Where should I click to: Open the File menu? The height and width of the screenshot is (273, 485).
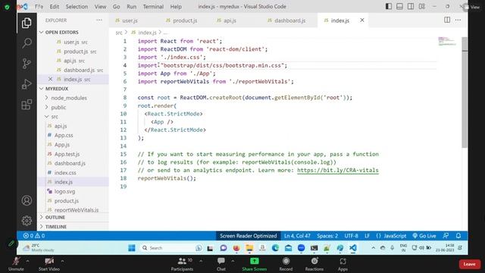(39, 7)
